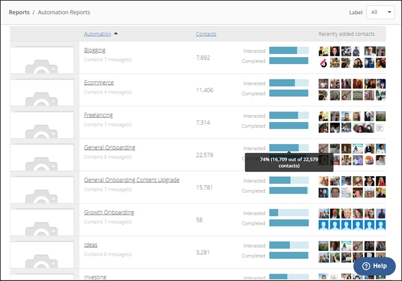Screen dimensions: 402x281
Task: Click the first contact avatar in Ecommerce row
Action: pos(323,84)
